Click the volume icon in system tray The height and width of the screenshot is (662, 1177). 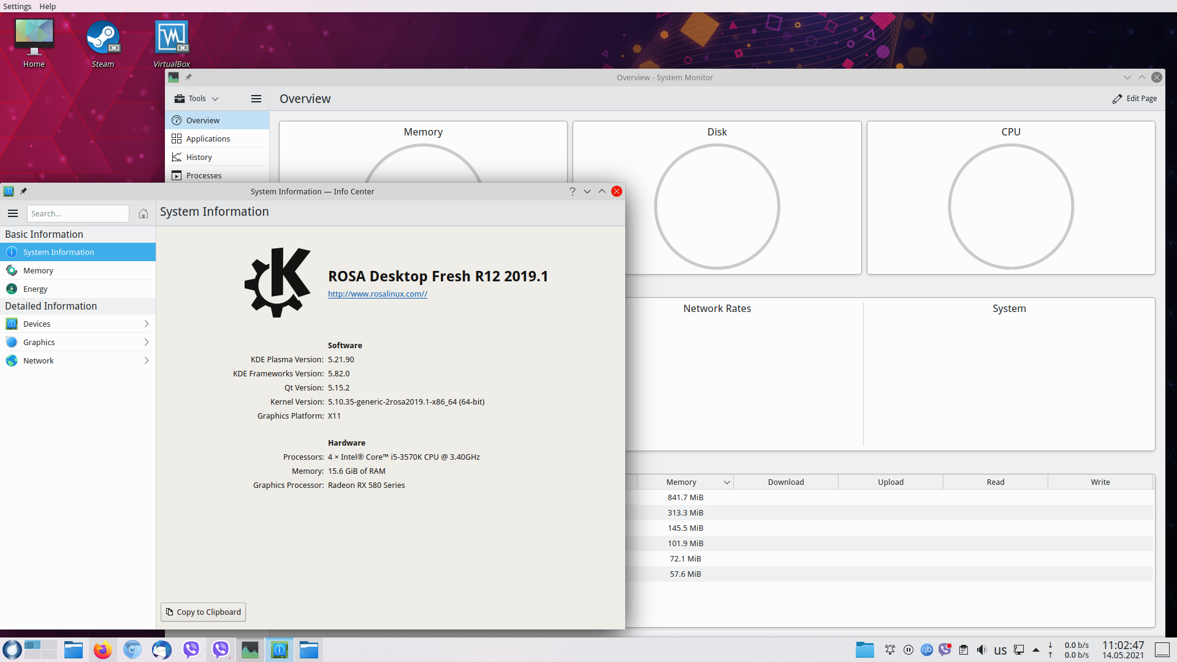point(981,650)
